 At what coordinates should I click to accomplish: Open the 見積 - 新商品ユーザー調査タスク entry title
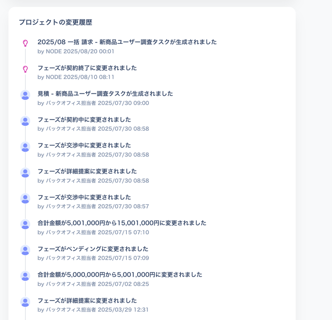(105, 94)
